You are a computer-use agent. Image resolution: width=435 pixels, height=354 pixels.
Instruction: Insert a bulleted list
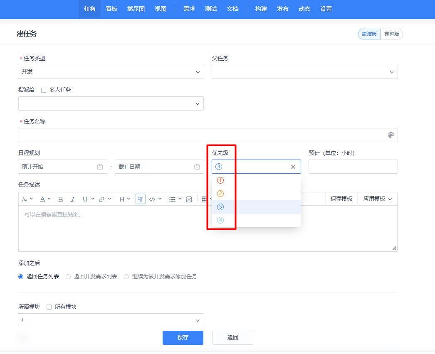(x=172, y=199)
